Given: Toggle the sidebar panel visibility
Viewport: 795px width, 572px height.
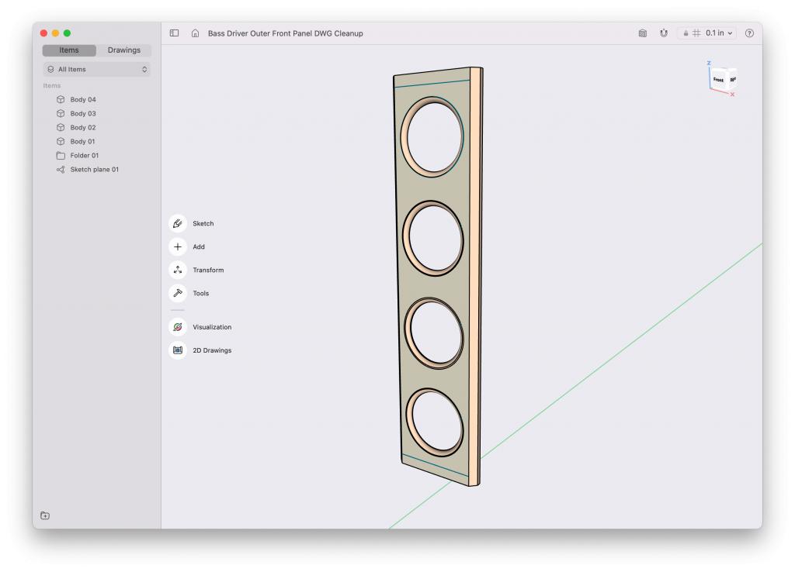Looking at the screenshot, I should coord(175,33).
